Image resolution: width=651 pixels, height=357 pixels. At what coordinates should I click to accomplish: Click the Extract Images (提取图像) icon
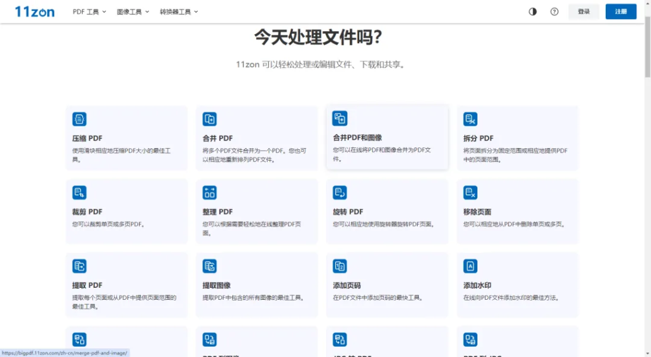click(210, 266)
